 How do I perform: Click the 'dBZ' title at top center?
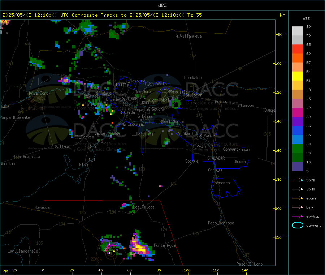click(162, 5)
